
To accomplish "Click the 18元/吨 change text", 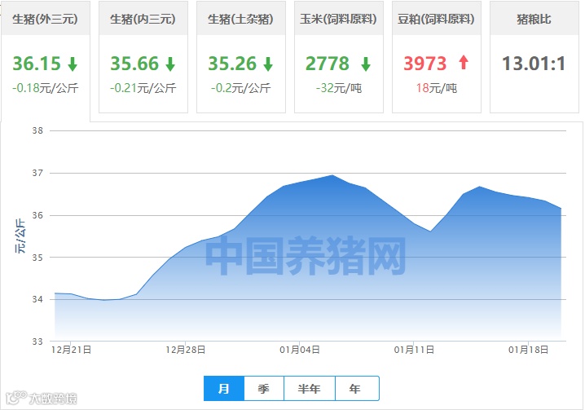I will [436, 88].
